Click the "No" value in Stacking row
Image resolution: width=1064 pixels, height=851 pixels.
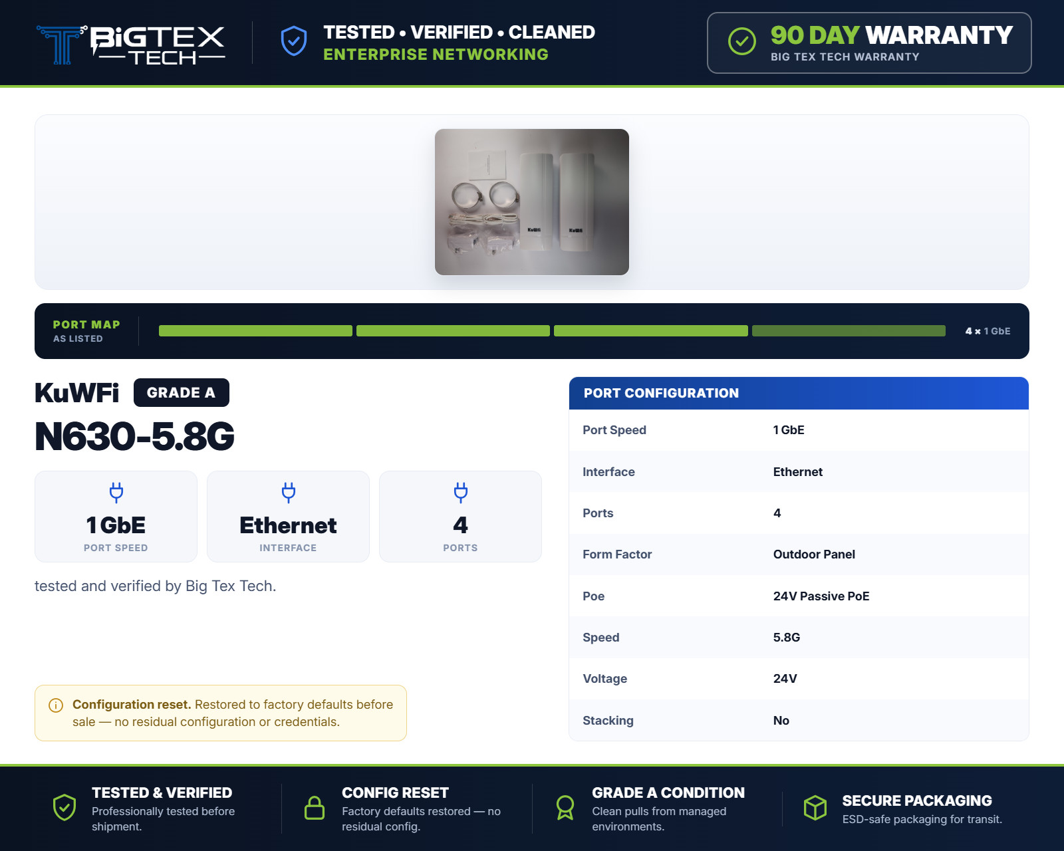(781, 721)
